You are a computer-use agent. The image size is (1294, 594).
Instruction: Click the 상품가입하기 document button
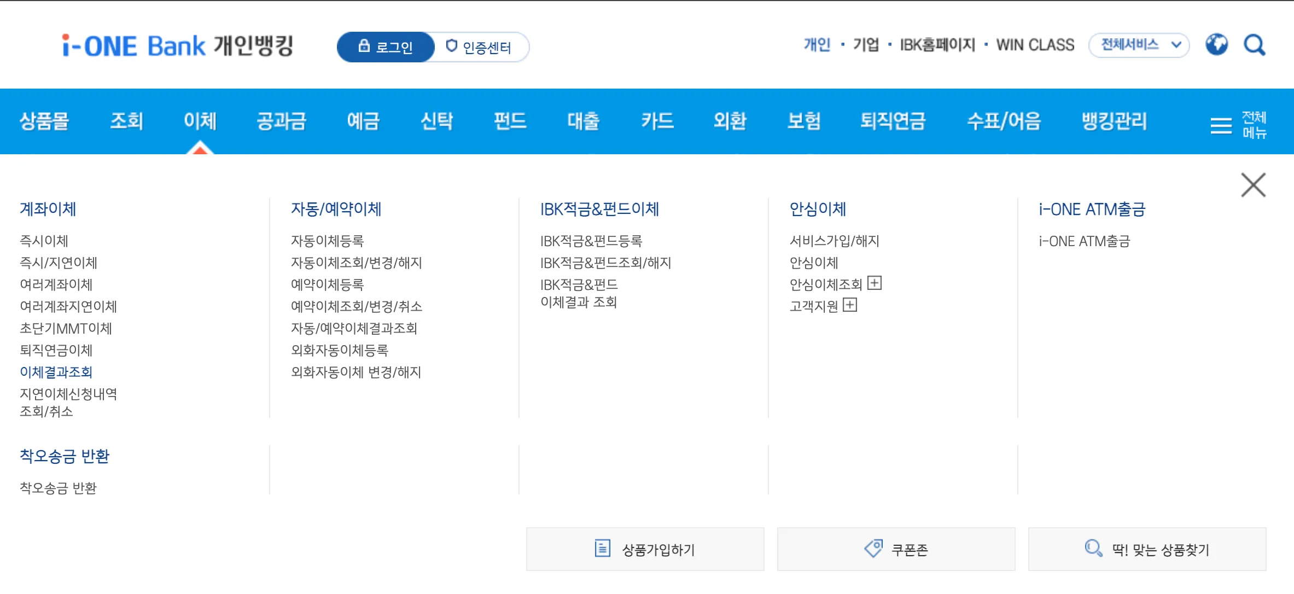[x=645, y=549]
